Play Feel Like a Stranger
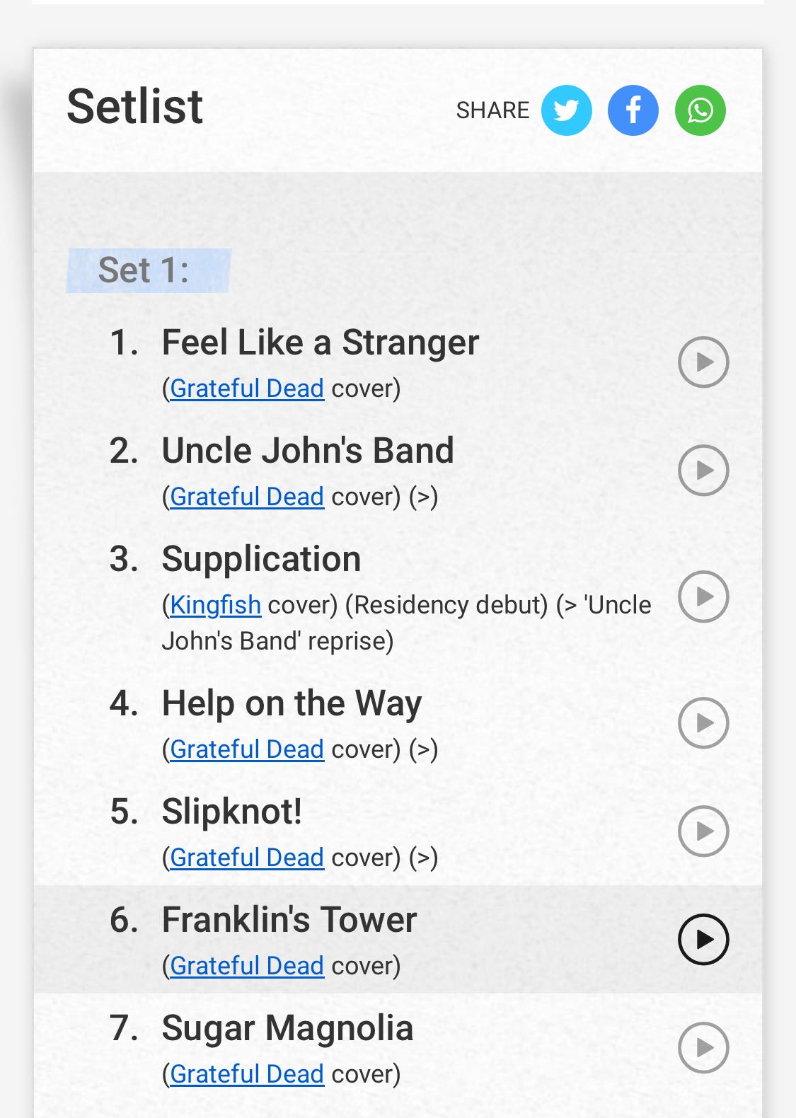796x1118 pixels. (703, 362)
